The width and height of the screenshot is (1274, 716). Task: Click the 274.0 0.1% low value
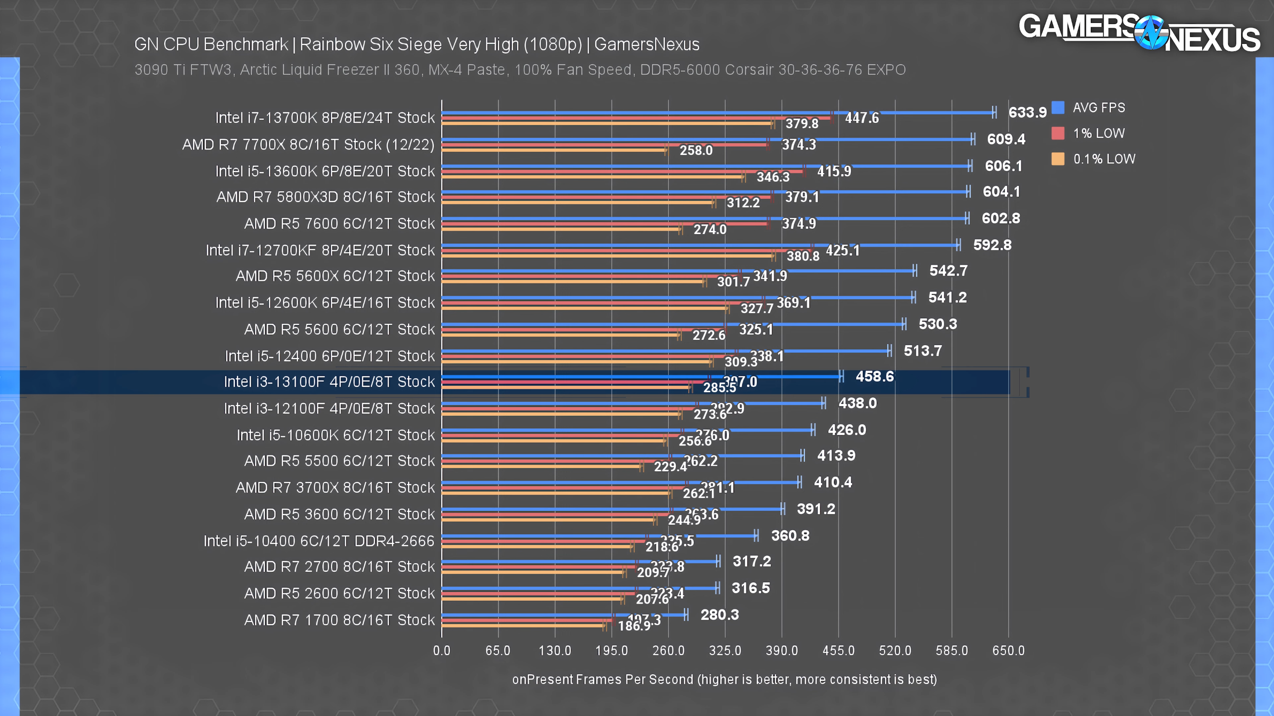click(710, 230)
